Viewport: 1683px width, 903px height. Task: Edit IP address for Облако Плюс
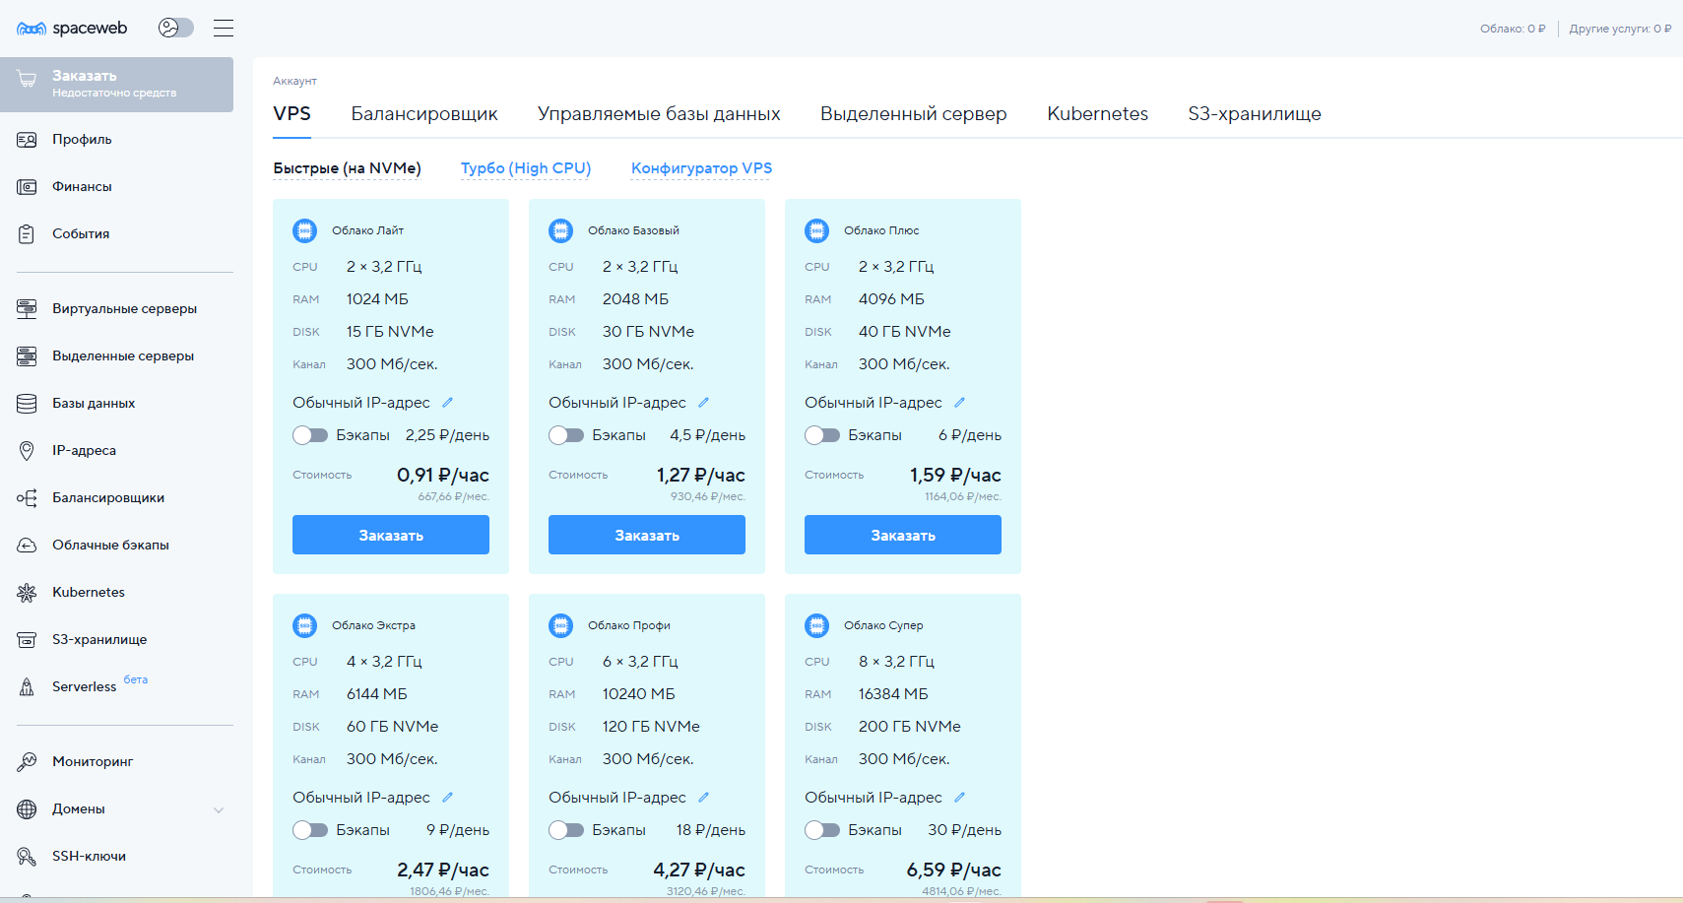[x=959, y=402]
